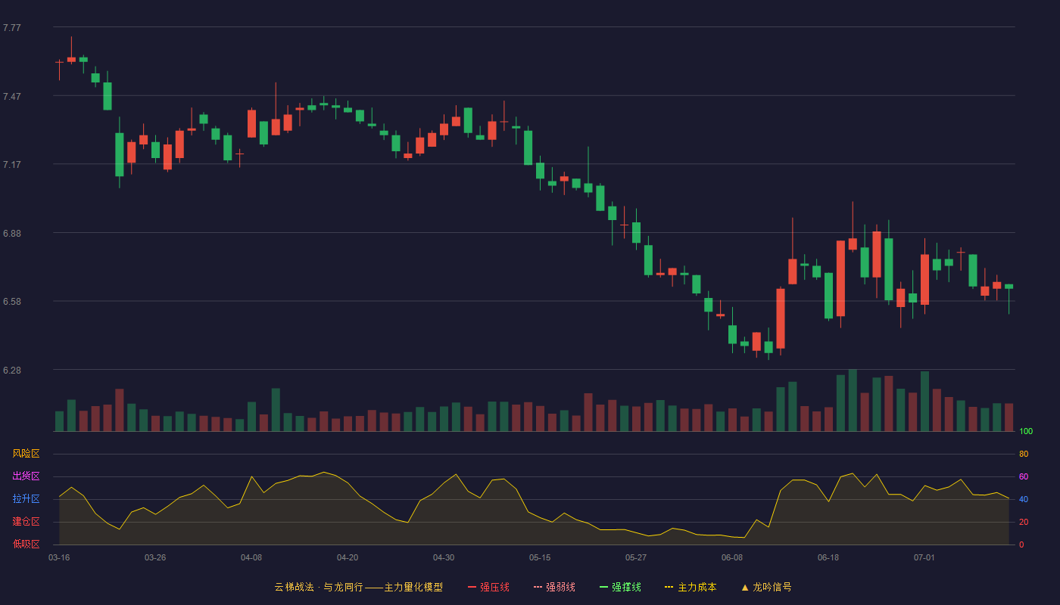Click the red 20 indicator axis value
This screenshot has height=605, width=1060.
coord(1024,522)
